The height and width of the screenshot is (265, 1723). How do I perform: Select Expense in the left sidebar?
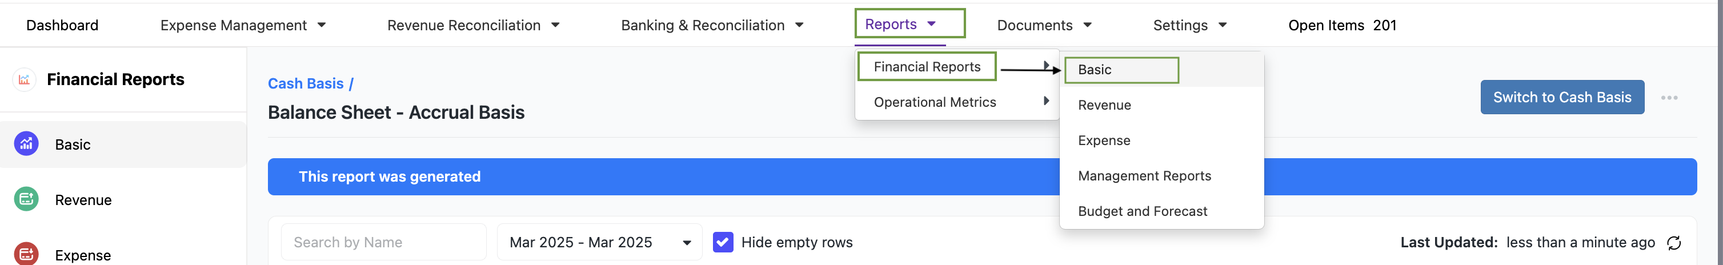[123, 255]
